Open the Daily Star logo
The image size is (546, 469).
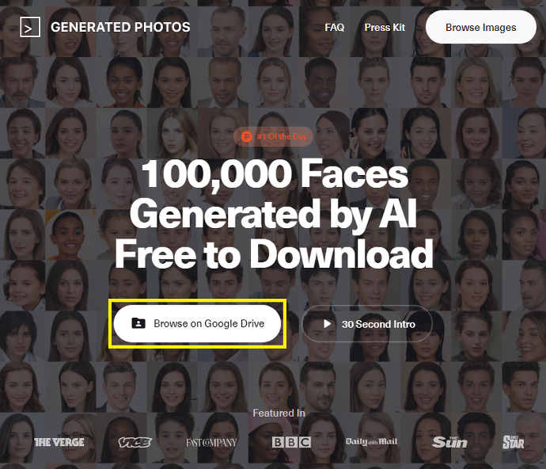(x=514, y=442)
